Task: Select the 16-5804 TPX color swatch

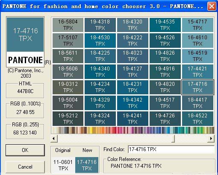Action: coord(68,25)
